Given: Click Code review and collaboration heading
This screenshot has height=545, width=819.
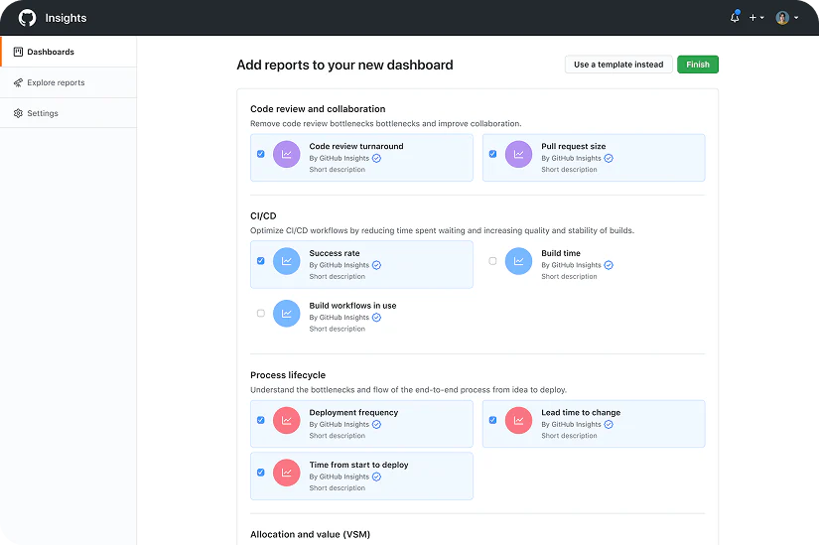Looking at the screenshot, I should 318,108.
